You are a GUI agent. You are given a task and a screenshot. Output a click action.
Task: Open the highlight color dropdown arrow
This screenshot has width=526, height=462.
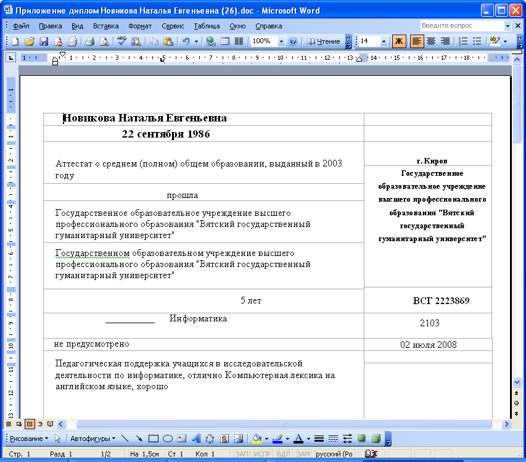(505, 41)
